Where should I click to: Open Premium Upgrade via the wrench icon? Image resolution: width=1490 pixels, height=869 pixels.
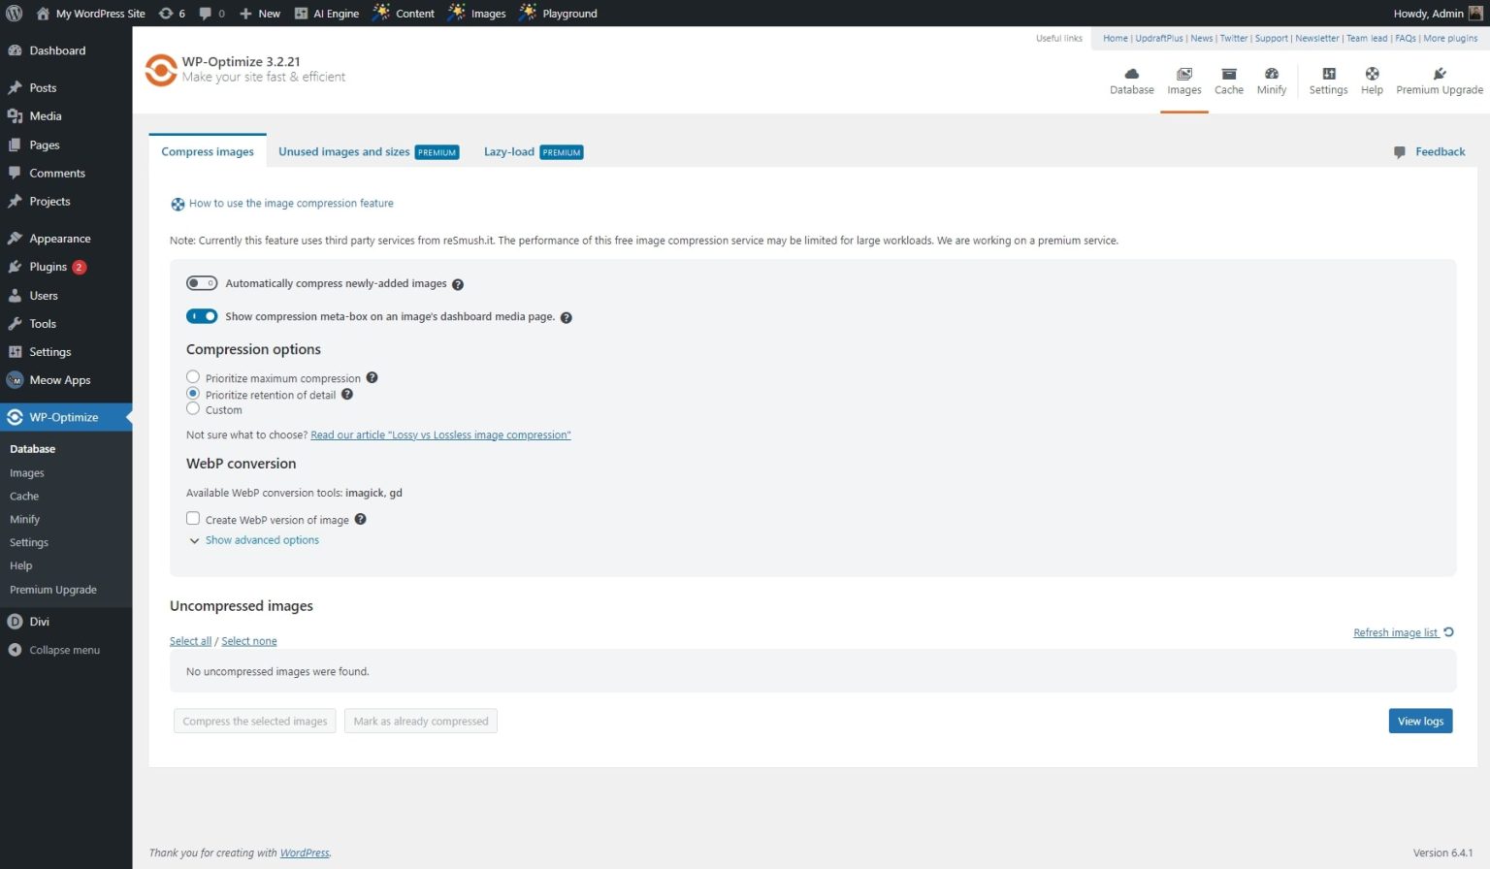point(1440,80)
